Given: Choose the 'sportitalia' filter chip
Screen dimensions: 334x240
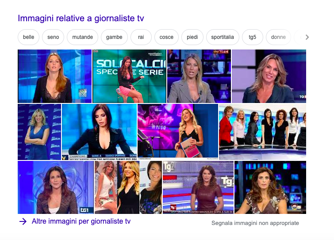Looking at the screenshot, I should (223, 37).
